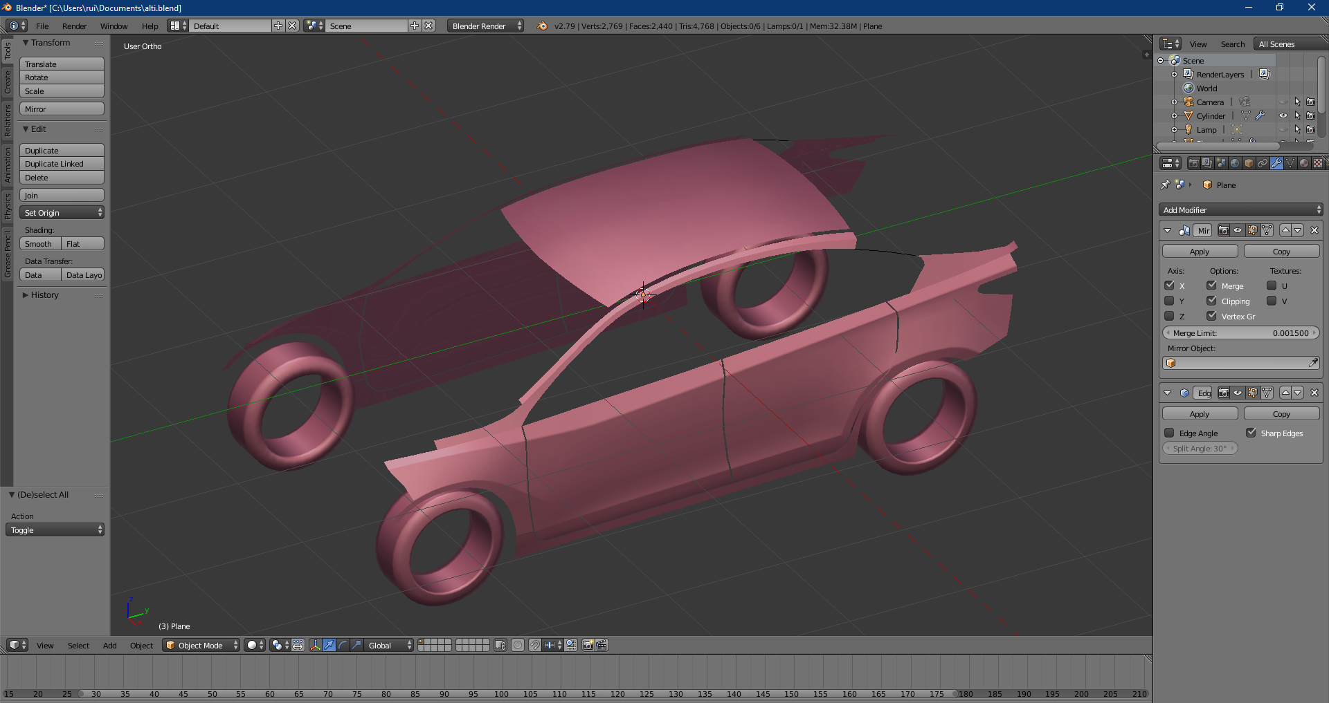Enable the Y axis mirror checkbox
1329x703 pixels.
tap(1169, 301)
